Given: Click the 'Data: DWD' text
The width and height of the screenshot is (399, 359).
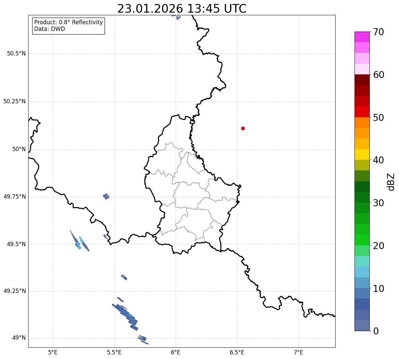Looking at the screenshot, I should pyautogui.click(x=49, y=29).
